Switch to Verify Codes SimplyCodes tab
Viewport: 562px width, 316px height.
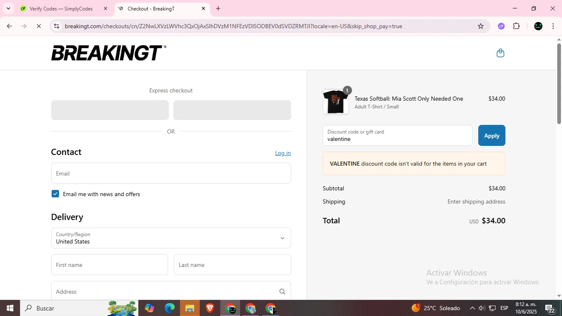pos(64,9)
